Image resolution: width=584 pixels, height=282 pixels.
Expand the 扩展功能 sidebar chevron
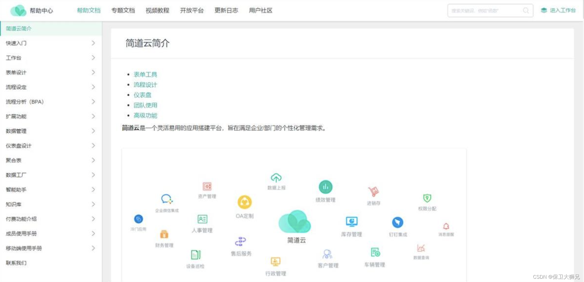pos(93,117)
